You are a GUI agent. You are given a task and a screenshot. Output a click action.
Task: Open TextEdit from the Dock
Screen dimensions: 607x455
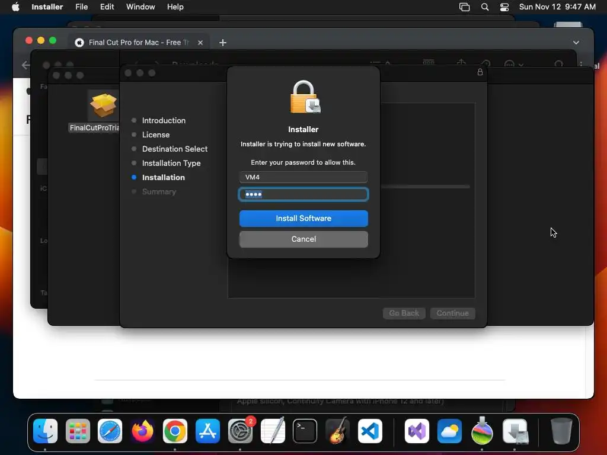tap(273, 431)
